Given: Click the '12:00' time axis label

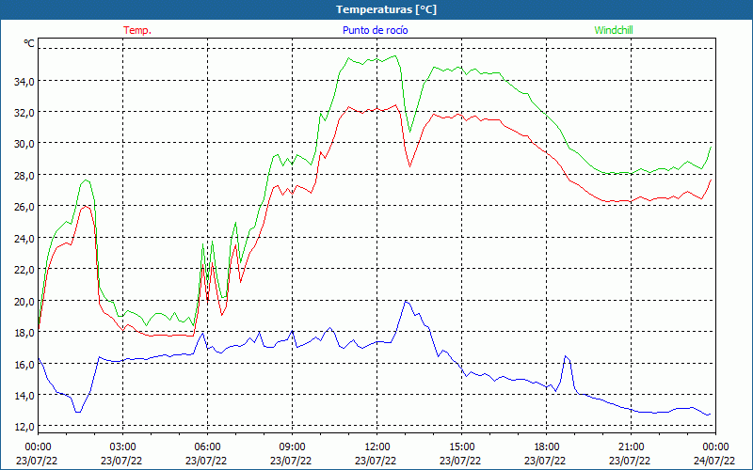Looking at the screenshot, I should coord(377,446).
